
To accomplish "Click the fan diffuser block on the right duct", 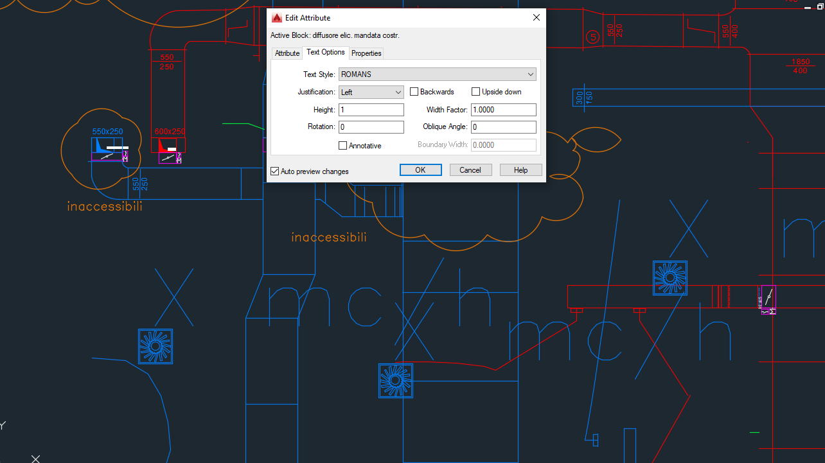I will coord(670,278).
